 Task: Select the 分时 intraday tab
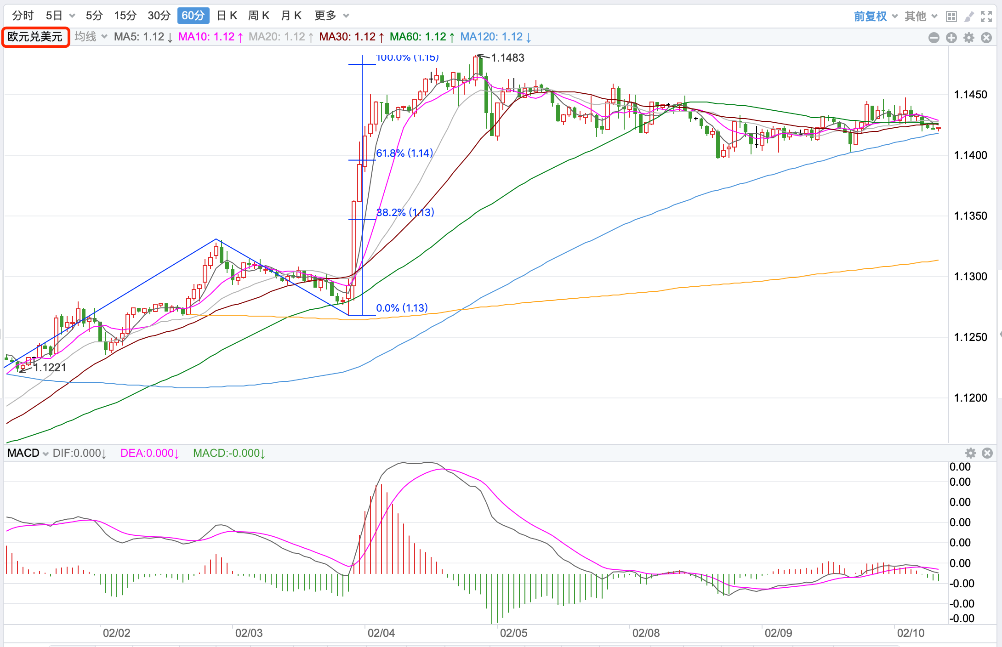pos(23,16)
